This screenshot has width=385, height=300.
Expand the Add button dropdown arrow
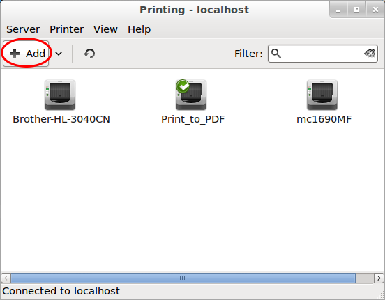[x=59, y=54]
